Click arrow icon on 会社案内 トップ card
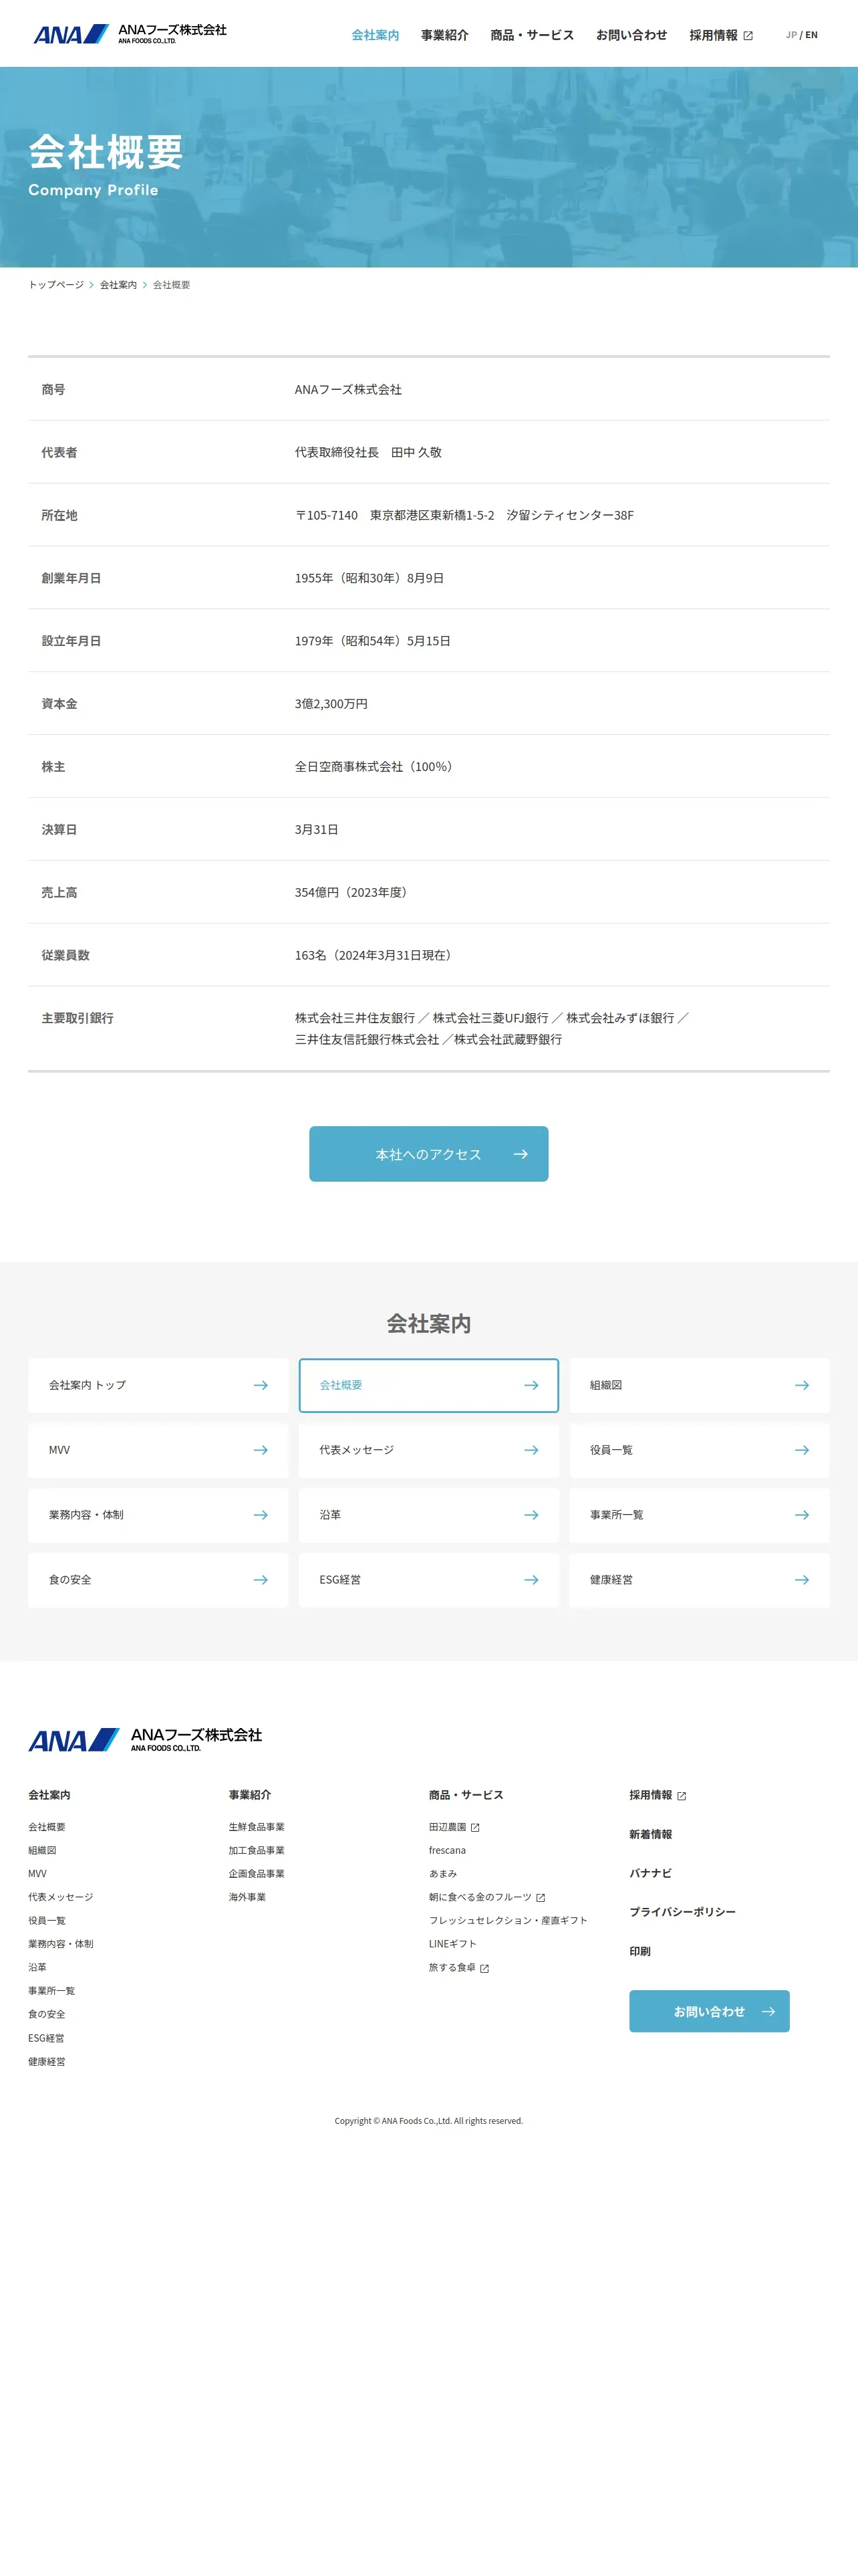Image resolution: width=858 pixels, height=2576 pixels. click(261, 1385)
